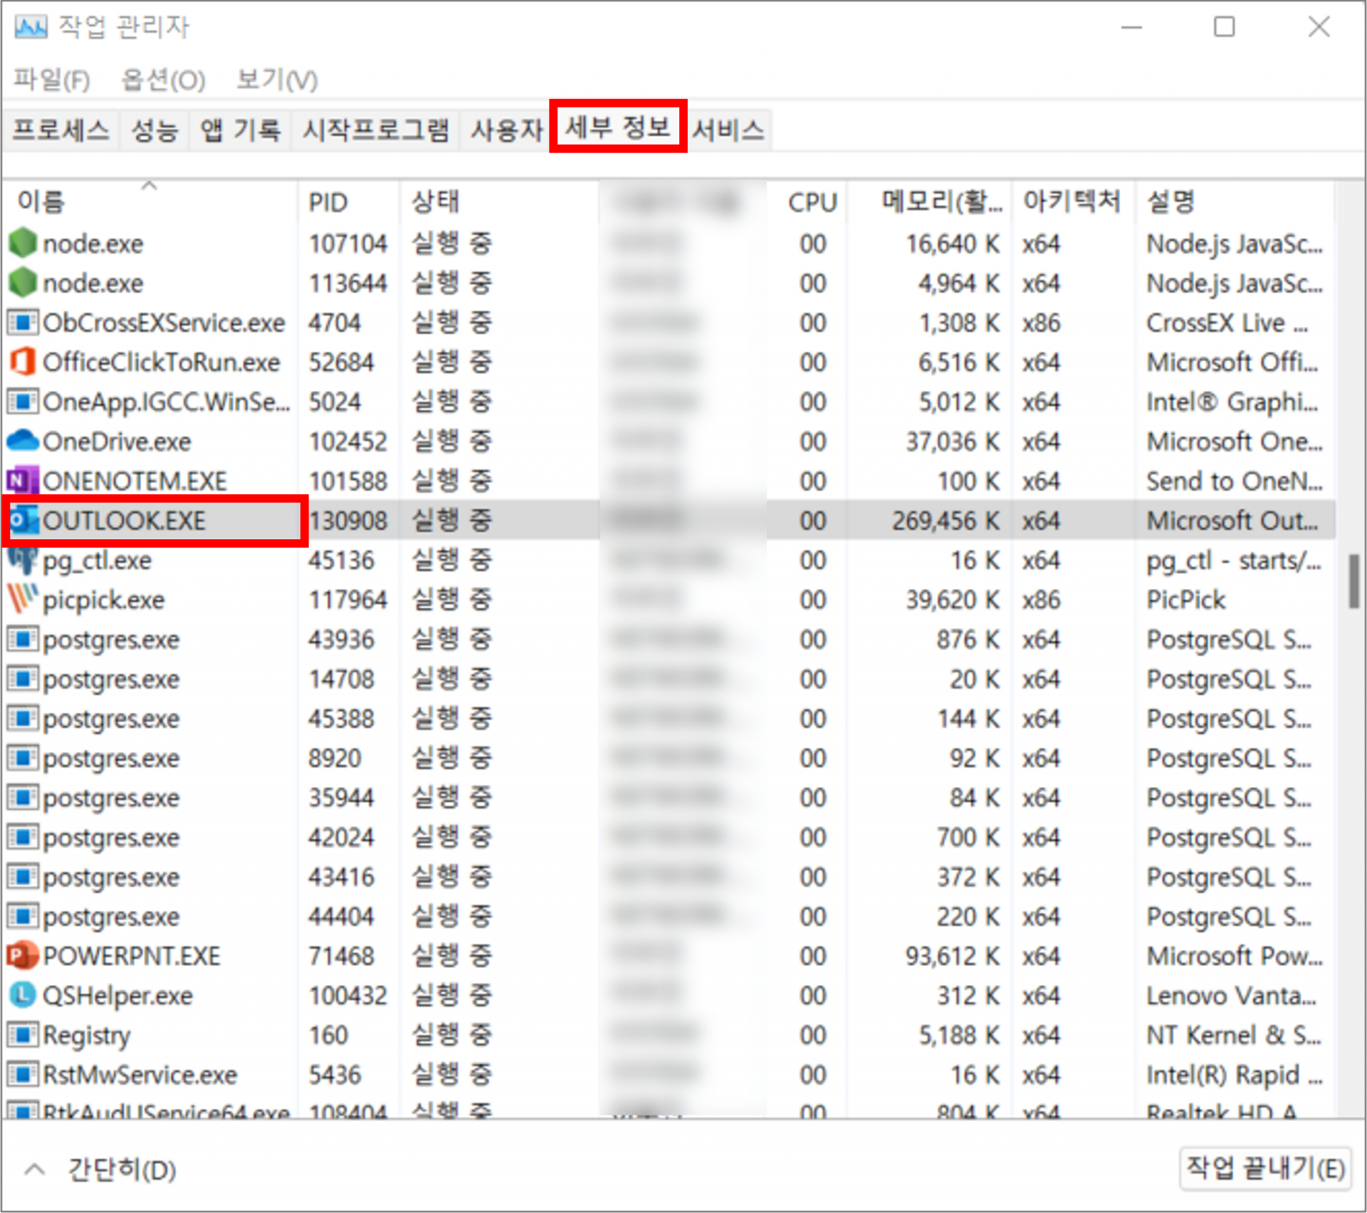The height and width of the screenshot is (1213, 1367).
Task: Sort by the PID column header
Action: (x=349, y=202)
